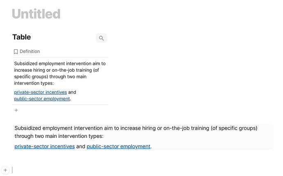Open public-sector employment link in table cell

42,99
